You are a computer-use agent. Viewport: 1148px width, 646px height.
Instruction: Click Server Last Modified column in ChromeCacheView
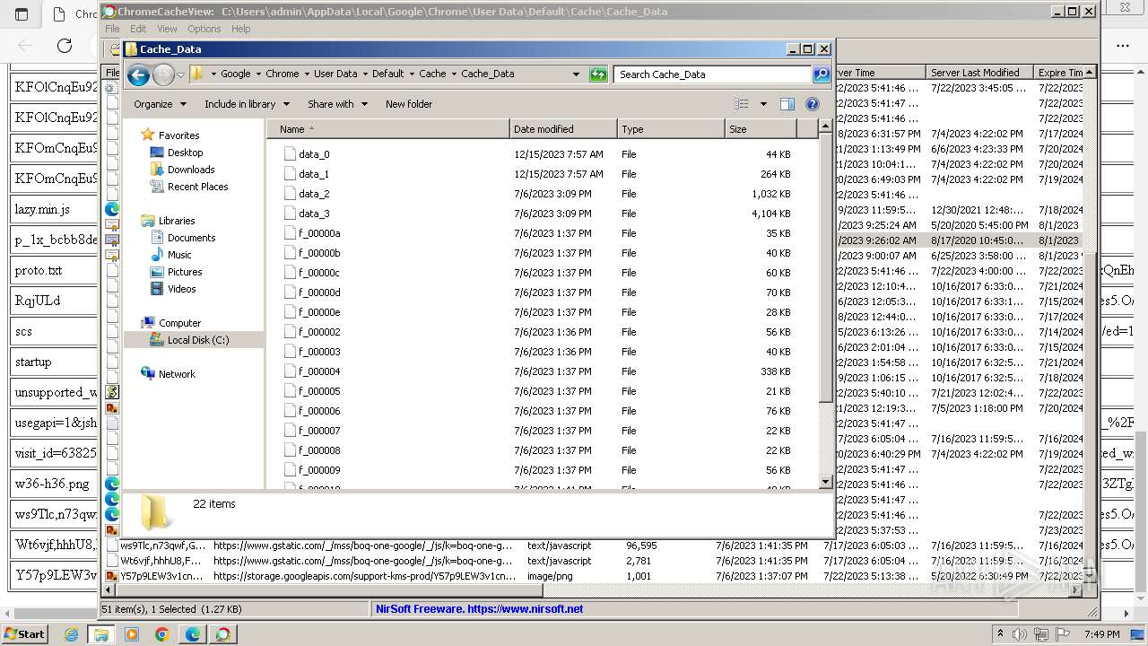click(x=980, y=73)
